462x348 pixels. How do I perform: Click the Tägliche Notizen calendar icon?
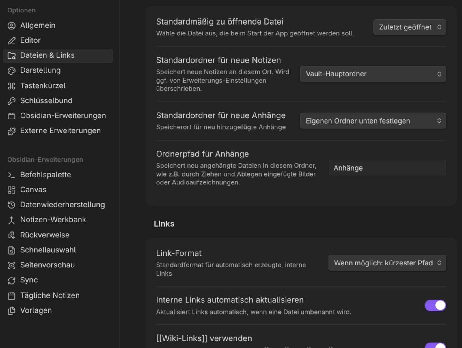pos(11,296)
